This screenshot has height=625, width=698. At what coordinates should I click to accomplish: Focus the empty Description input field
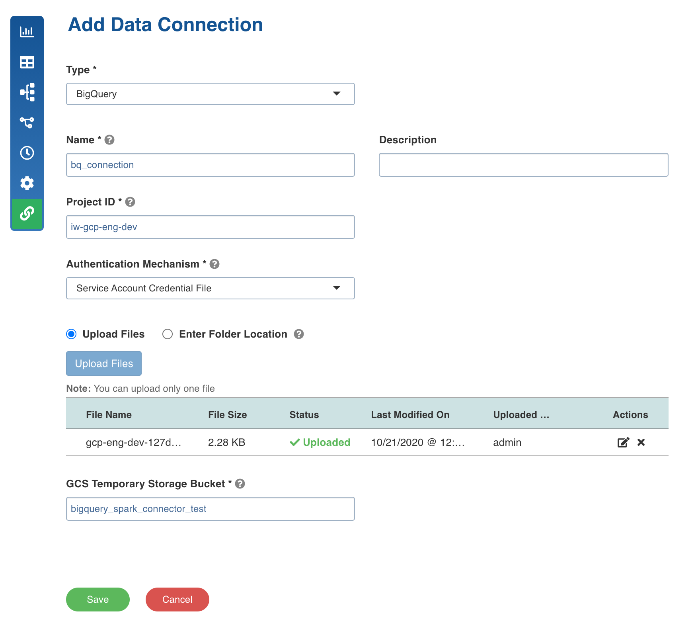(524, 165)
